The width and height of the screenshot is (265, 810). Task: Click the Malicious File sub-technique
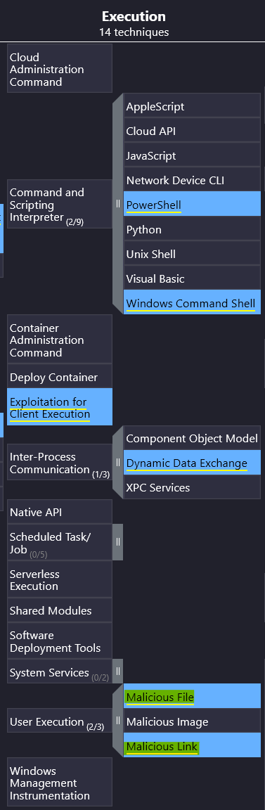[192, 697]
